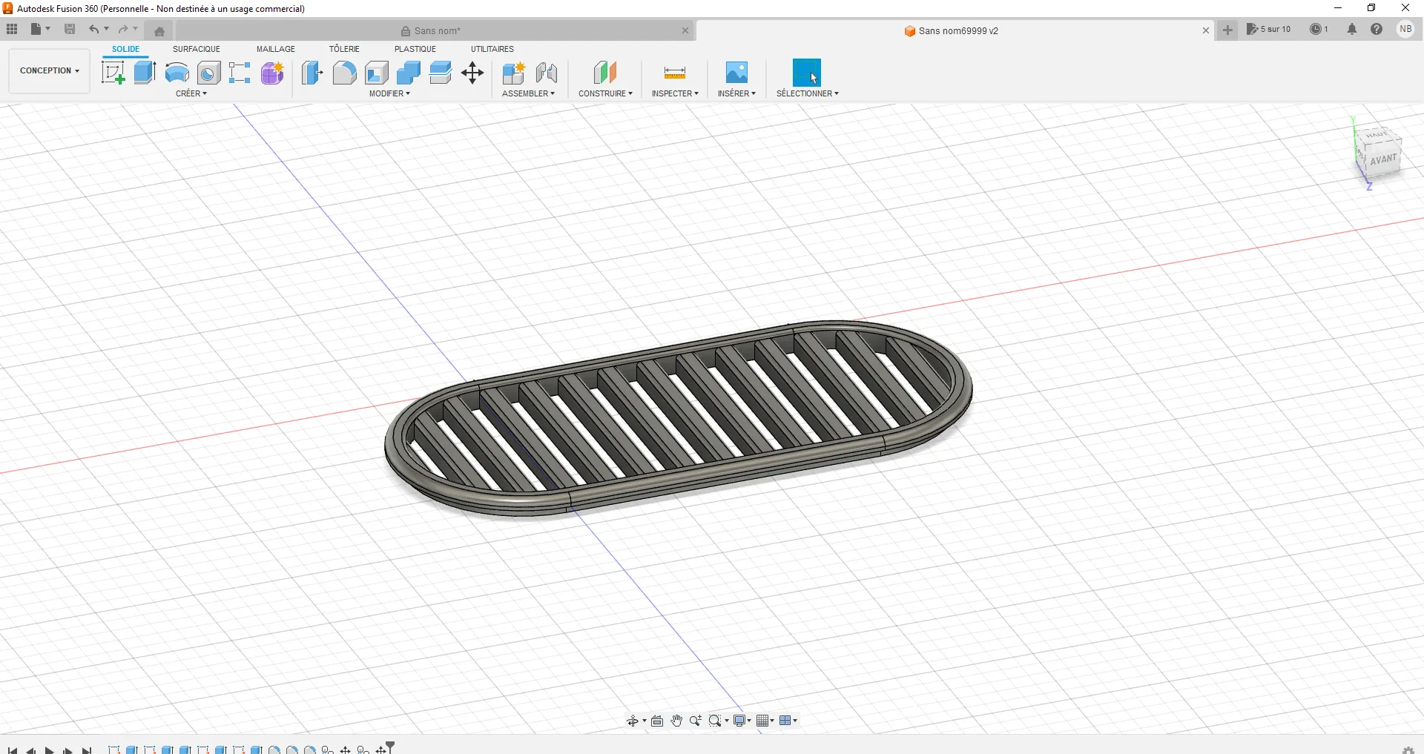Viewport: 1424px width, 754px height.
Task: Open the CONCEPTION workspace dropdown
Action: [x=49, y=71]
